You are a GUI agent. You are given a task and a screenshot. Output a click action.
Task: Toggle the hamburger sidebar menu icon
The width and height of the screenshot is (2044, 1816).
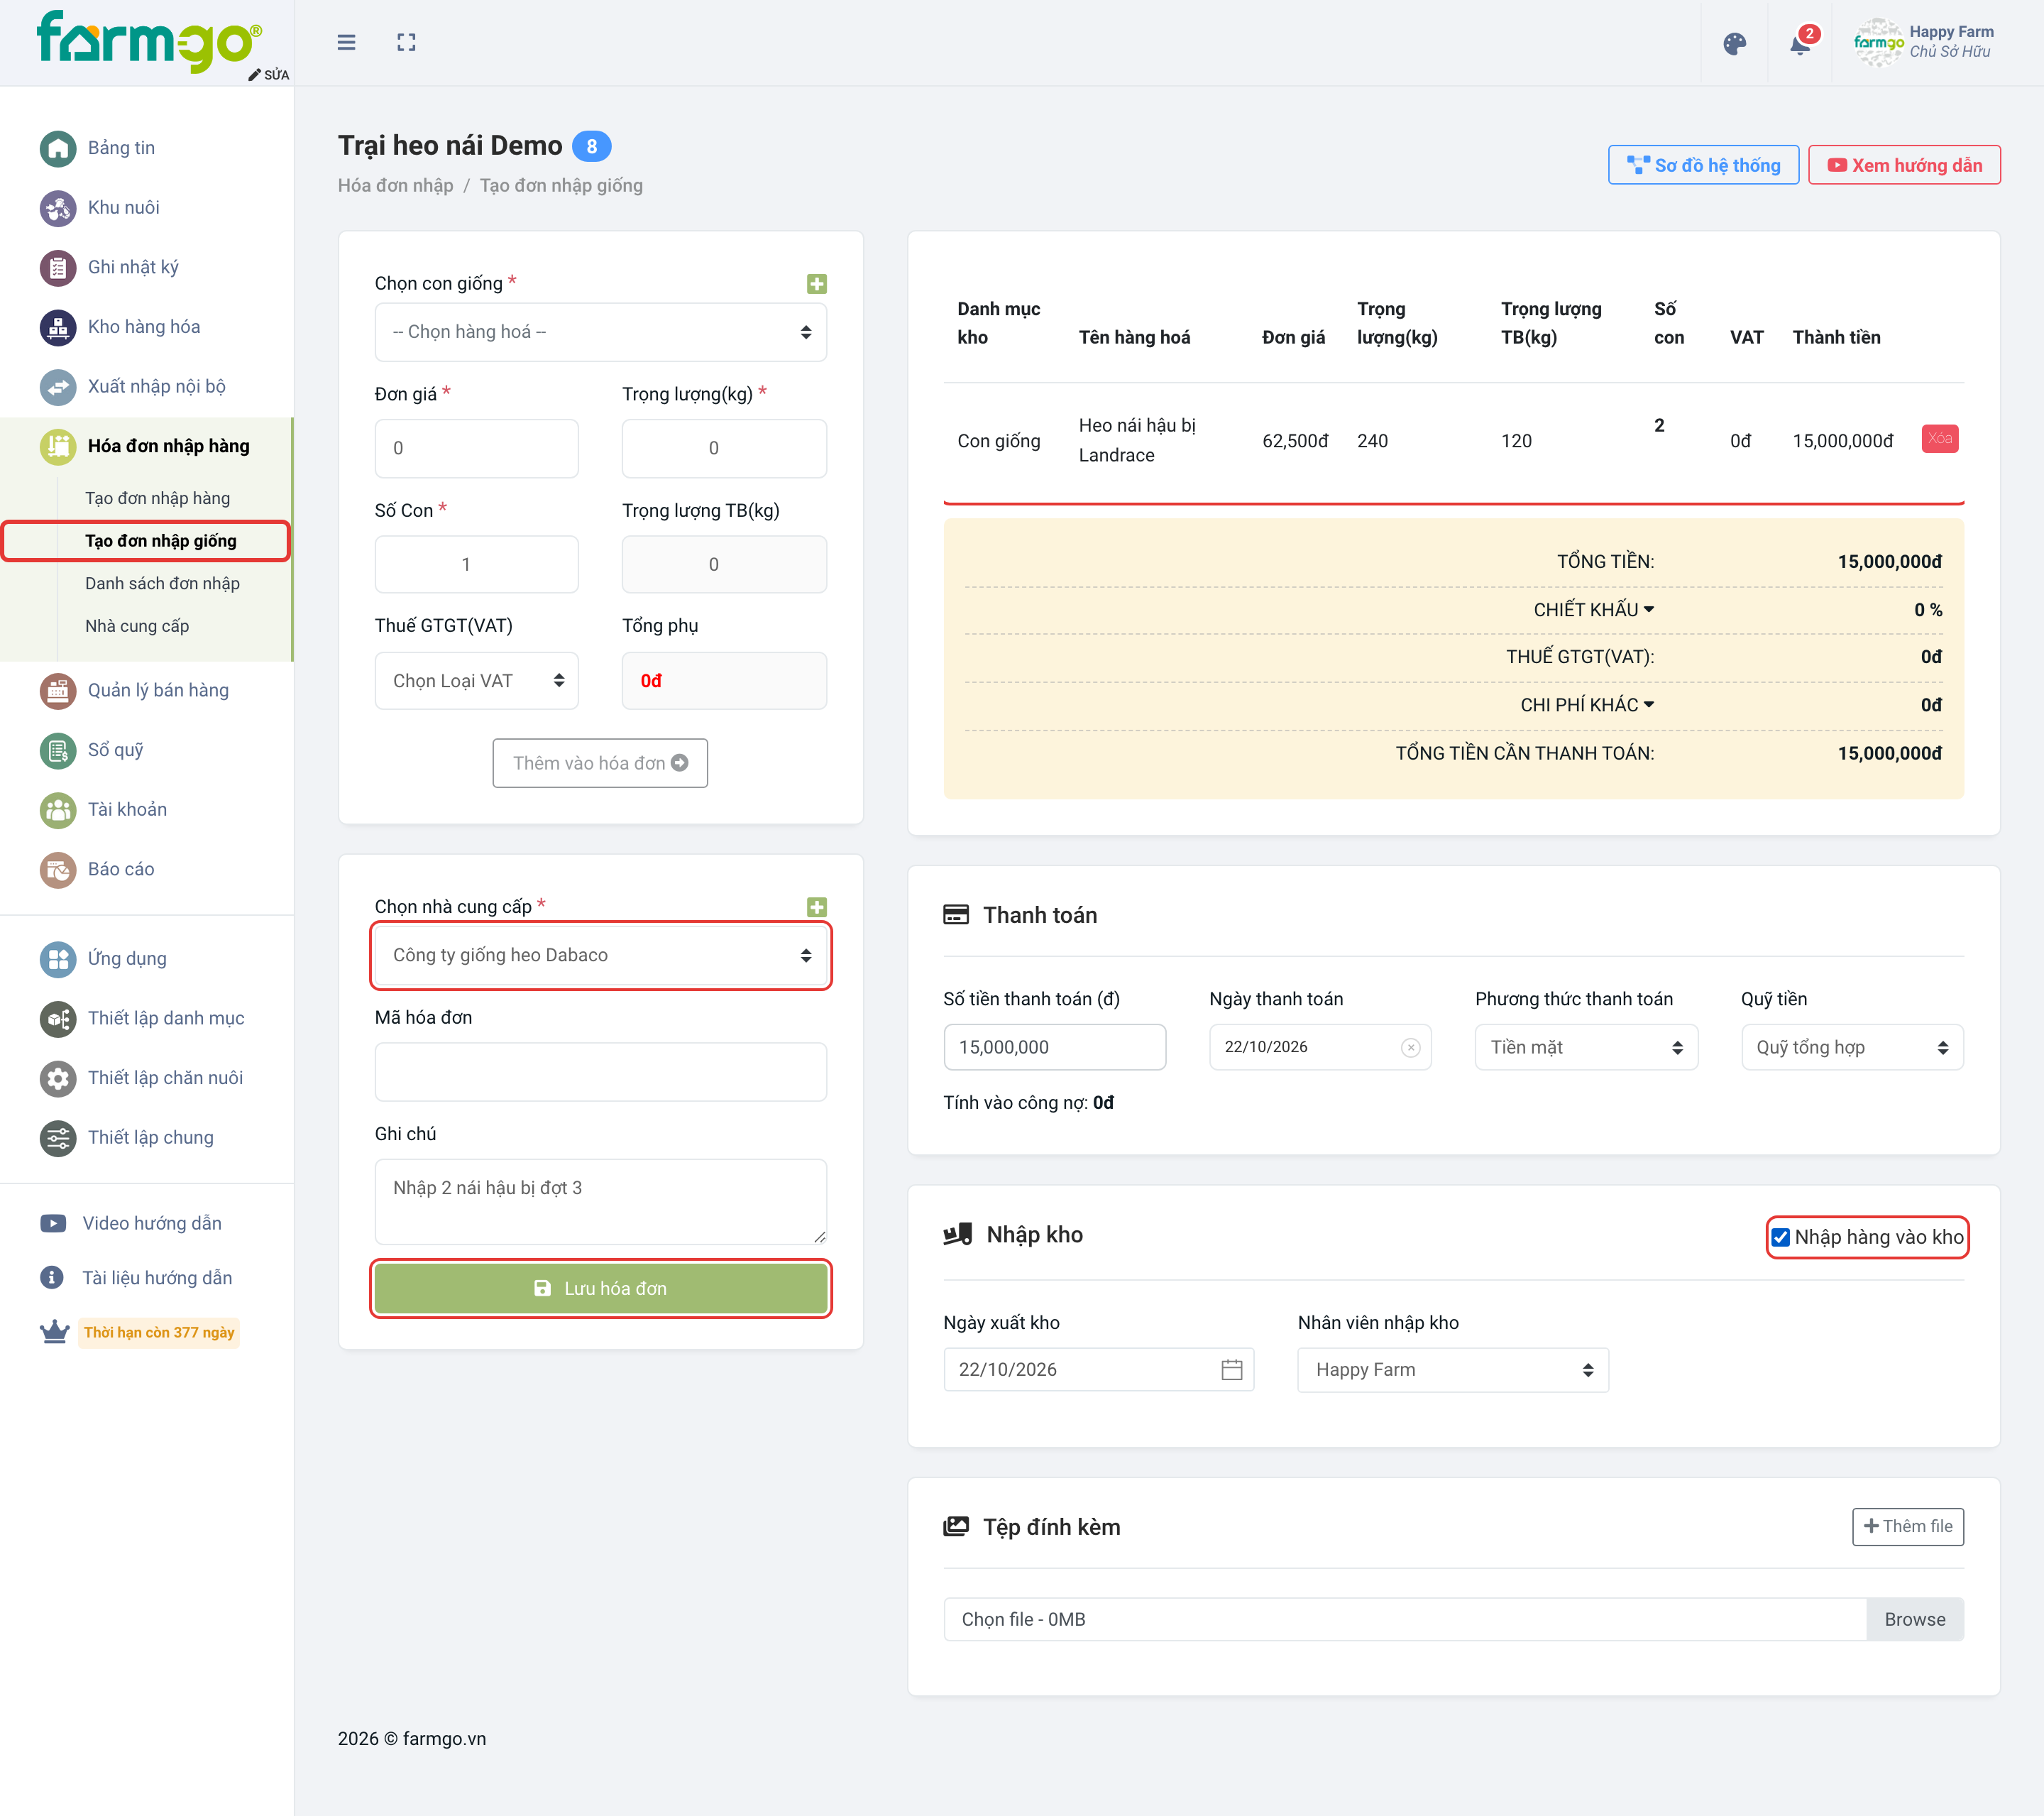(346, 42)
